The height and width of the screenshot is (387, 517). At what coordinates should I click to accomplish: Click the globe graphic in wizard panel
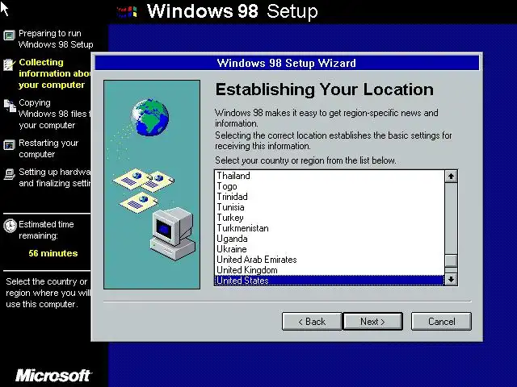click(150, 117)
